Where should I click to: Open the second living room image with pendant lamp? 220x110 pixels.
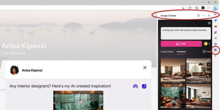(199, 70)
